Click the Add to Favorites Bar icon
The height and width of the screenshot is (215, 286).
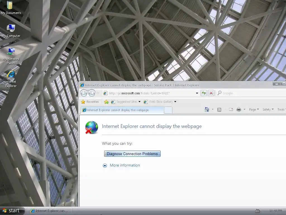(106, 102)
